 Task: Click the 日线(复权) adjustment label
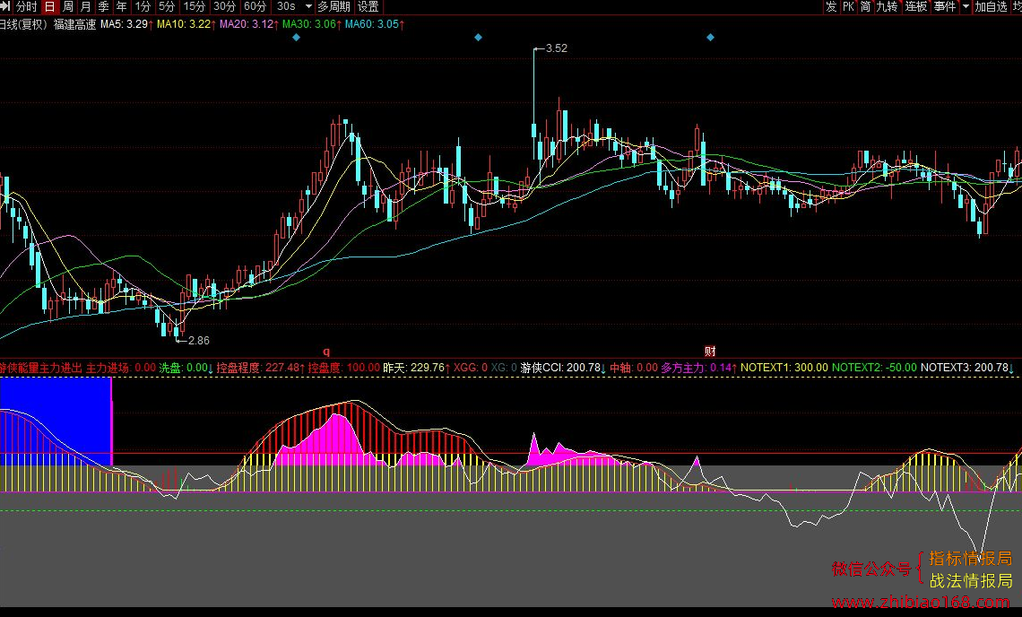click(x=24, y=24)
